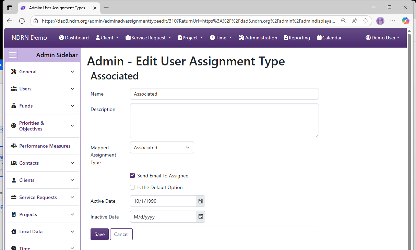The image size is (416, 250).
Task: Click the Project clipboard icon in navbar
Action: coord(180,38)
